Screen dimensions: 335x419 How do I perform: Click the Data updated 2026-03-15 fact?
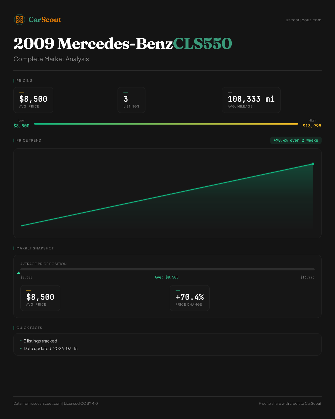51,349
